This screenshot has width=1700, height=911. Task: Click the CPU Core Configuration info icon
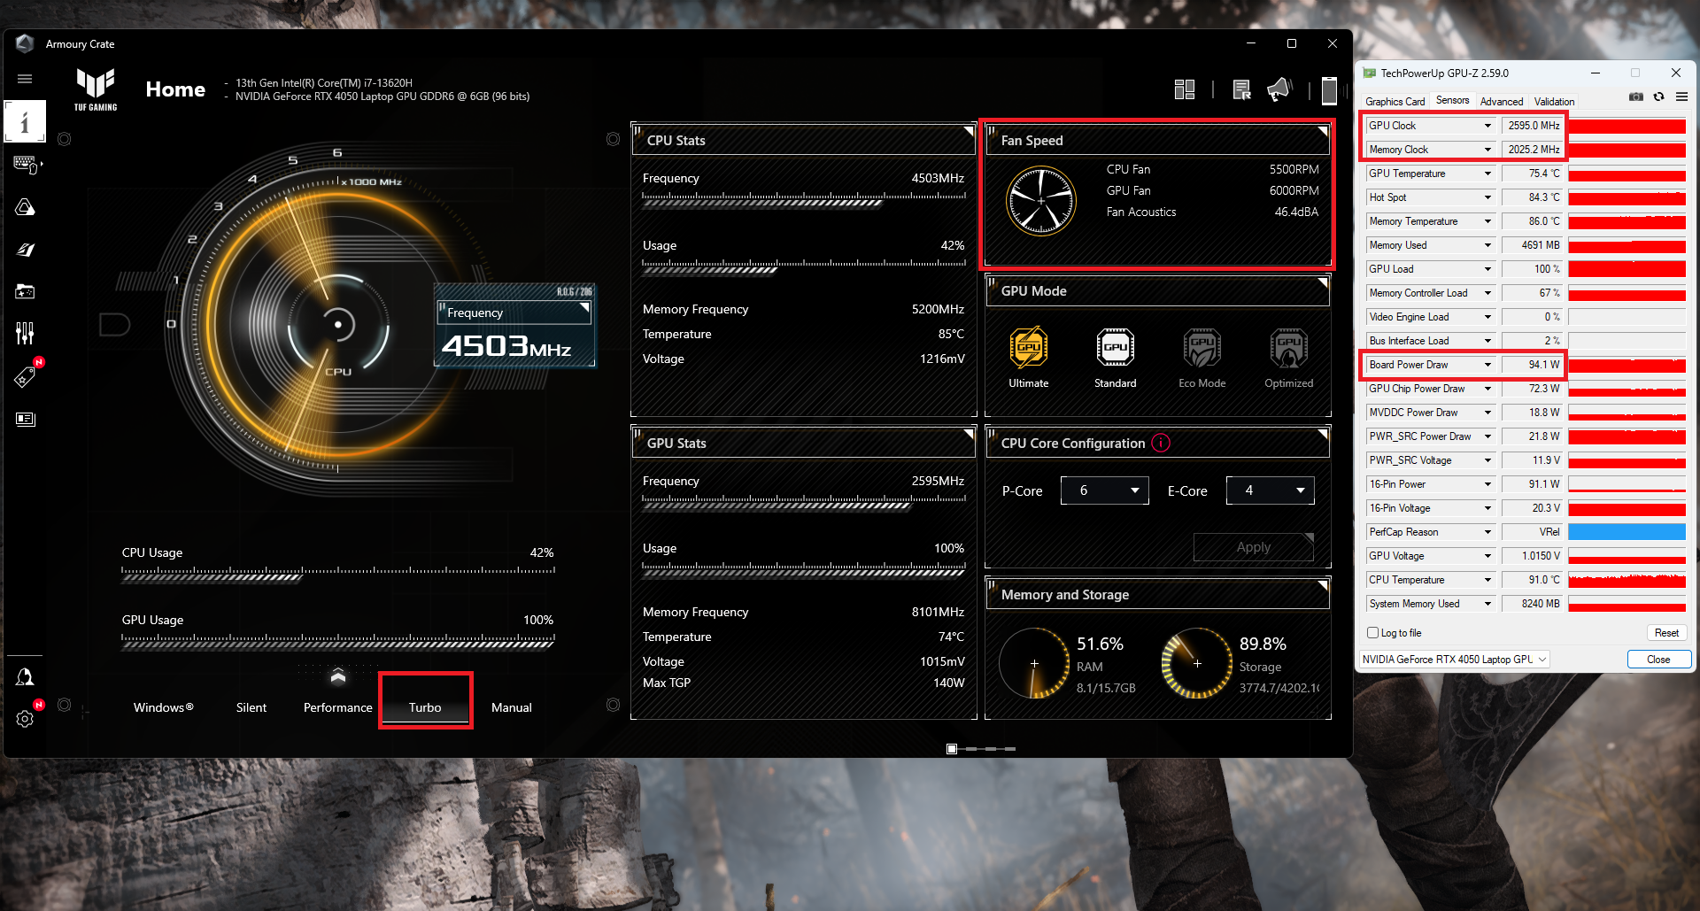coord(1161,443)
